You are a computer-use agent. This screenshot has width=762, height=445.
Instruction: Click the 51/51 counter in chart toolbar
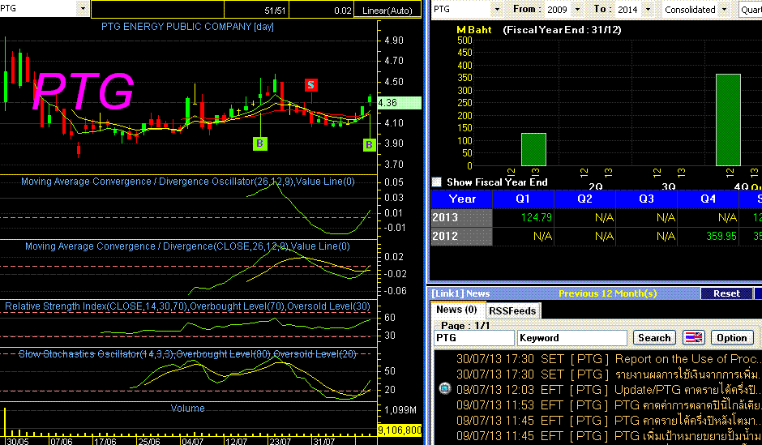[275, 11]
